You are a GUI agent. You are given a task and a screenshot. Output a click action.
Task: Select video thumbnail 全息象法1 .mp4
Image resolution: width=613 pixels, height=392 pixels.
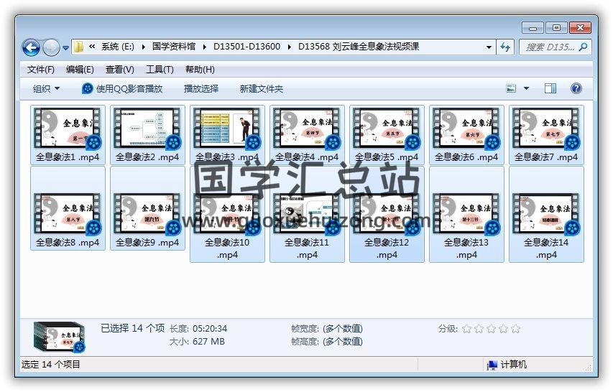pyautogui.click(x=68, y=135)
